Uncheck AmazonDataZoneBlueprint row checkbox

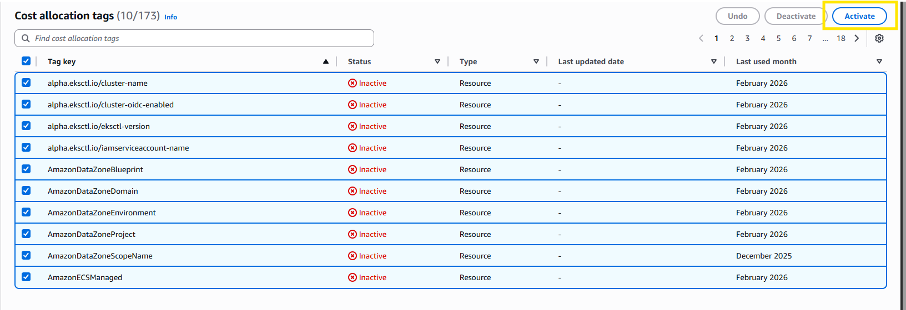click(x=26, y=169)
